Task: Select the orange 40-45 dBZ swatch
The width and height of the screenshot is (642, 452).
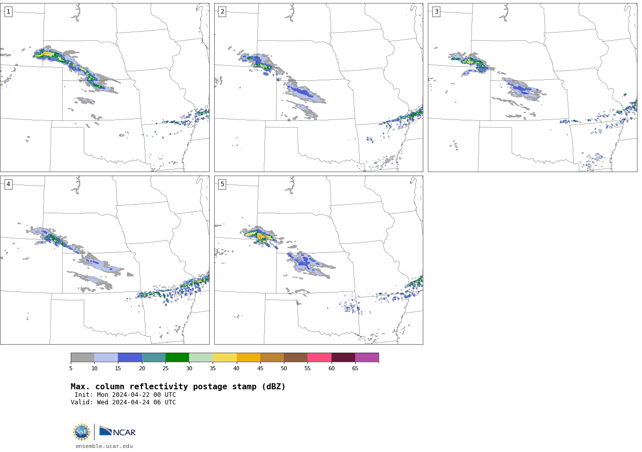Action: point(248,357)
